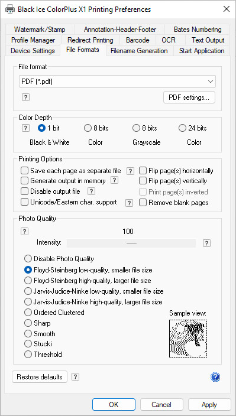Switch to Watermark/Stamp tab
Viewport: 236px width, 416px height.
coord(40,30)
